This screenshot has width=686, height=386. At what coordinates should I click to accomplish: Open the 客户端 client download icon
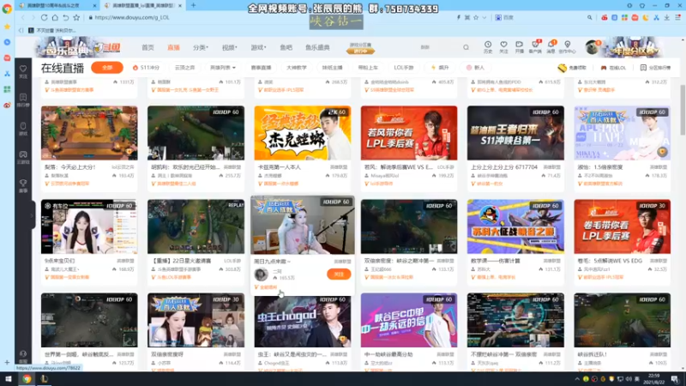(x=535, y=47)
